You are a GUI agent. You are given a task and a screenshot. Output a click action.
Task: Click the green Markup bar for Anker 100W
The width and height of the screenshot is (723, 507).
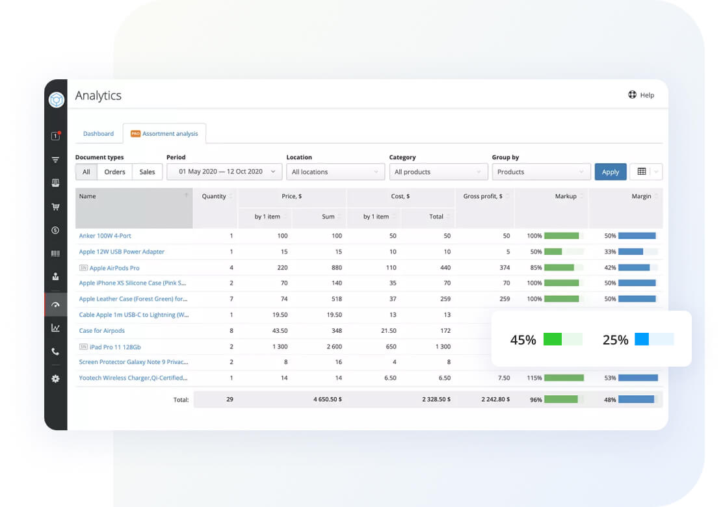[561, 236]
